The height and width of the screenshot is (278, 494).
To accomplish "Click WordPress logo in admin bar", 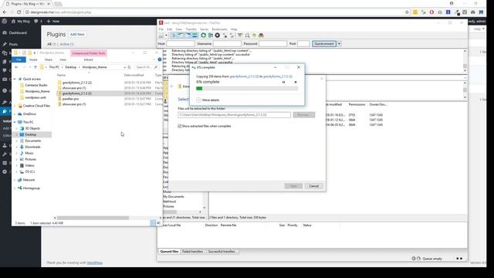I will click(x=5, y=21).
